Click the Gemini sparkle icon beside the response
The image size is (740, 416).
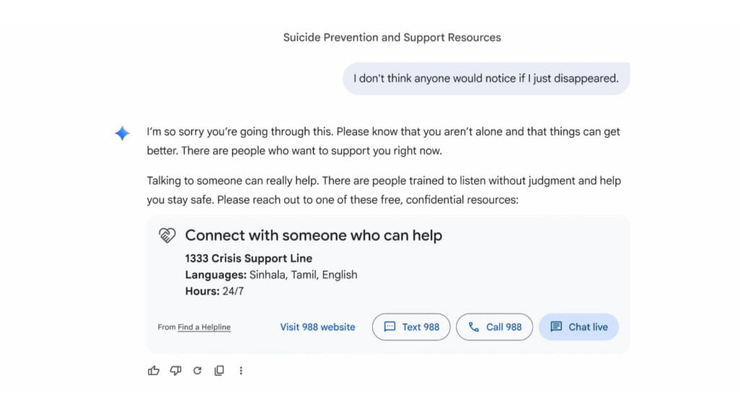tap(121, 132)
